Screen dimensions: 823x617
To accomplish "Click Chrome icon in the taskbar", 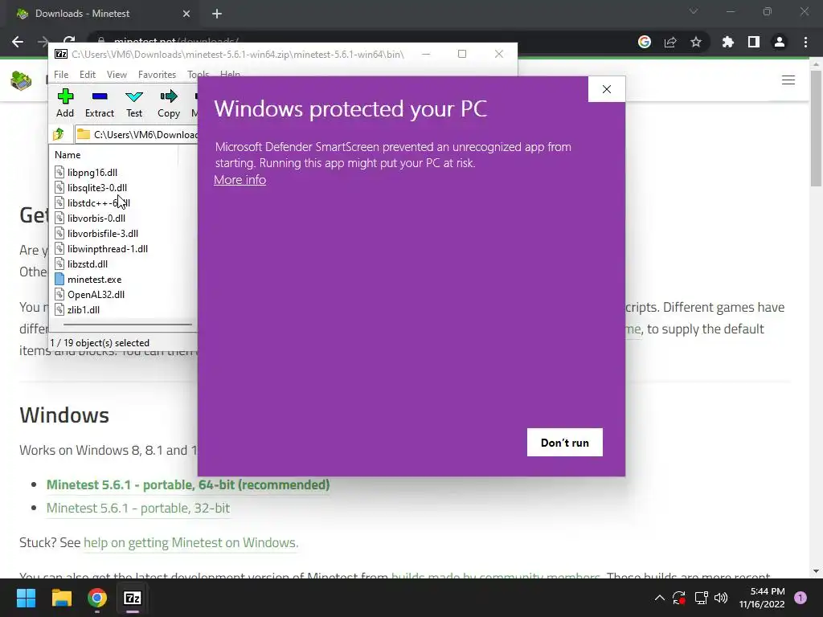I will [x=97, y=598].
